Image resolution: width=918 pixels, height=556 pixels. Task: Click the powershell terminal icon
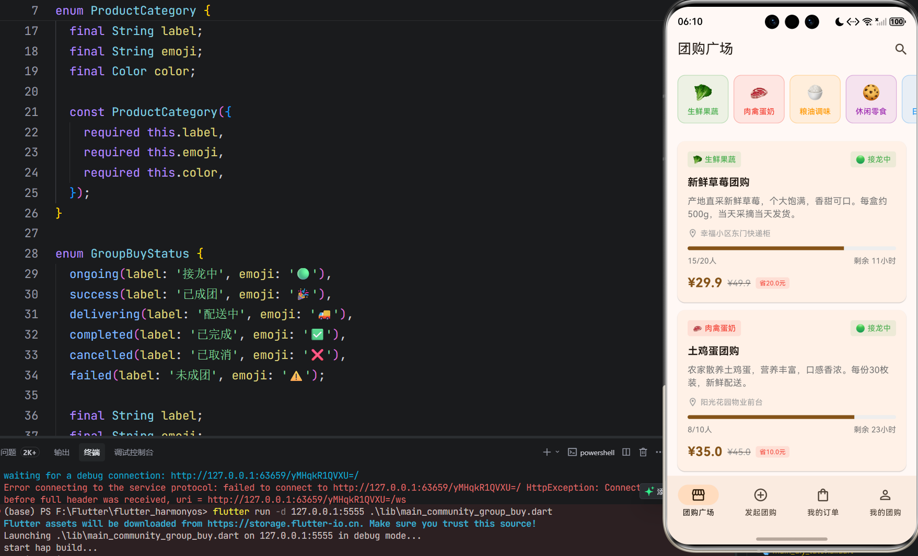(572, 452)
